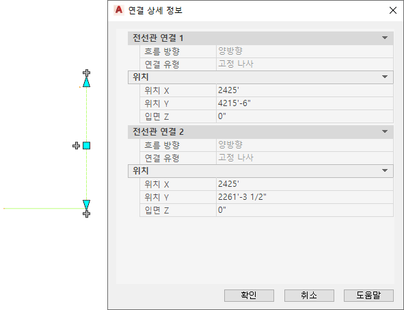Image resolution: width=404 pixels, height=310 pixels.
Task: Click 위치 X field of connection 1
Action: pos(305,90)
